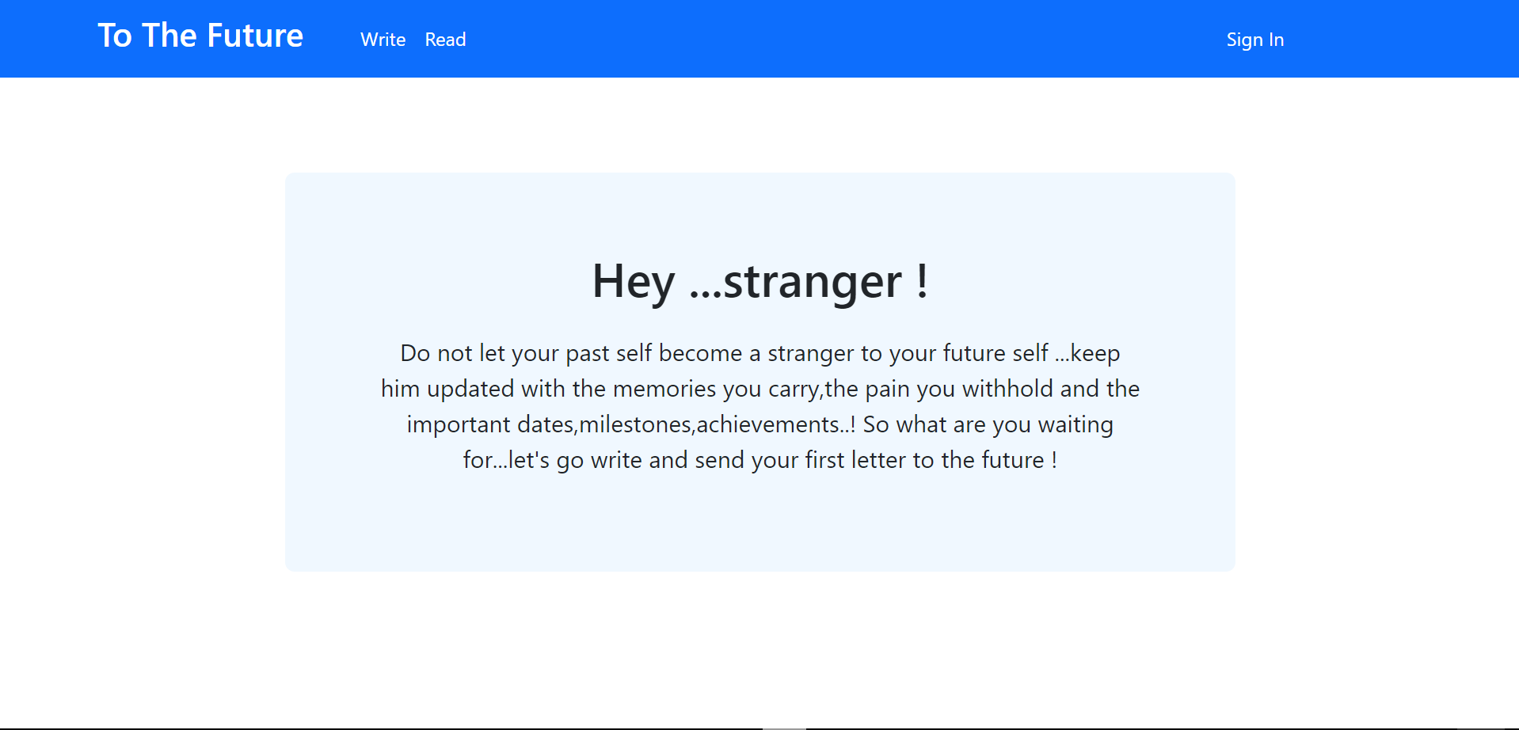This screenshot has height=730, width=1519.
Task: Go to the homepage via the site title
Action: point(200,36)
